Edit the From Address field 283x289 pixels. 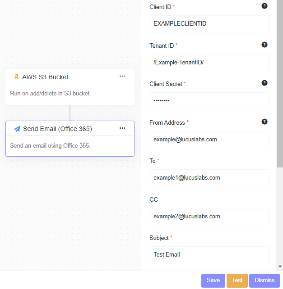point(209,140)
